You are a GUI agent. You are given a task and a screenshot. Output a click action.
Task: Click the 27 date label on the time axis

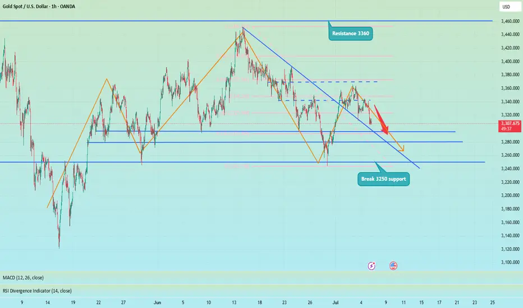(x=123, y=302)
